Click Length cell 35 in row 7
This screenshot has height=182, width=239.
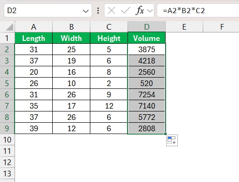pos(33,106)
